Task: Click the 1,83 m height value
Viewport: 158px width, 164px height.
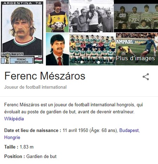Action: pos(27,147)
